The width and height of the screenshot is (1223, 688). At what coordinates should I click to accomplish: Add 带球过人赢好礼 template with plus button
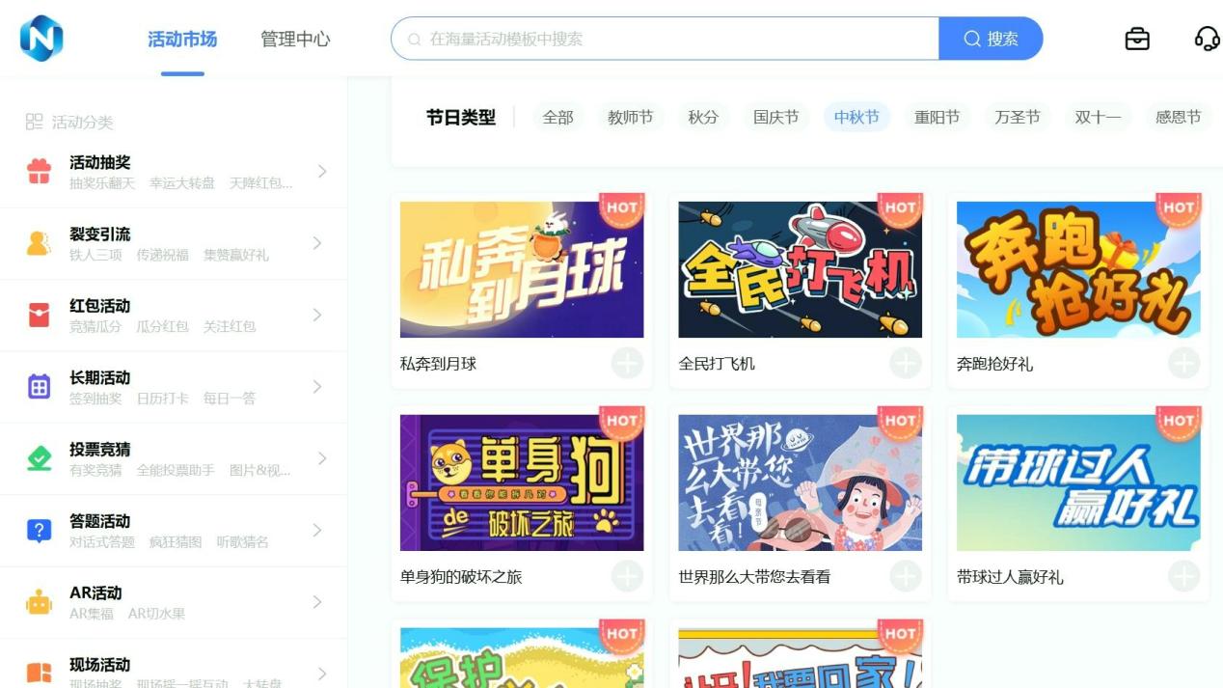1184,577
